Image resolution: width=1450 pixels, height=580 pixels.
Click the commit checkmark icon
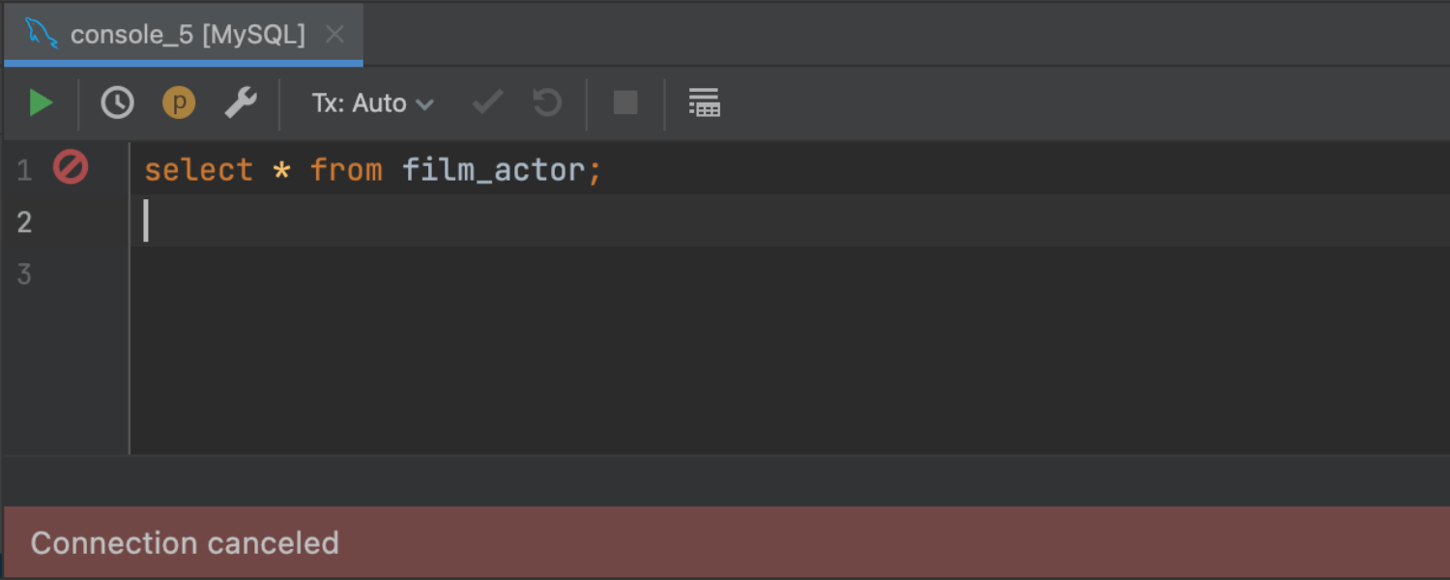(x=487, y=102)
